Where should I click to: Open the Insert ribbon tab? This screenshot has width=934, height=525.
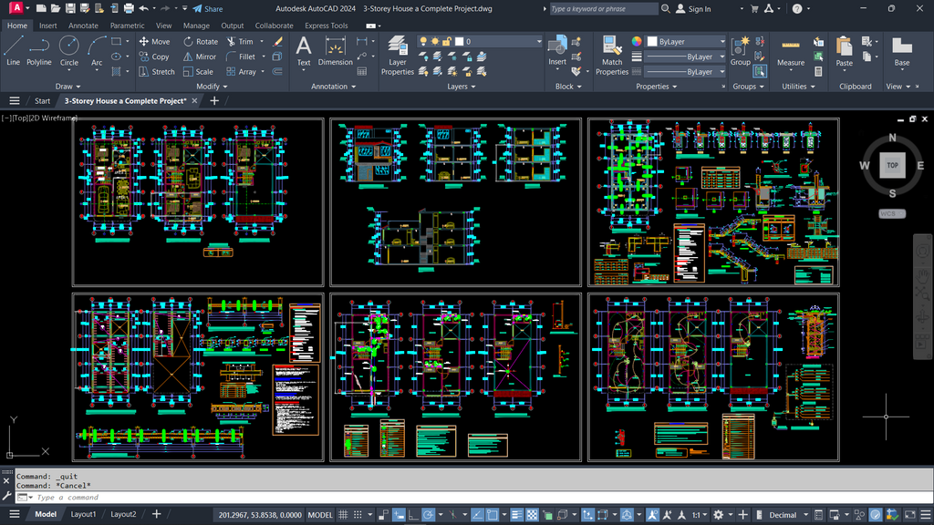[47, 26]
